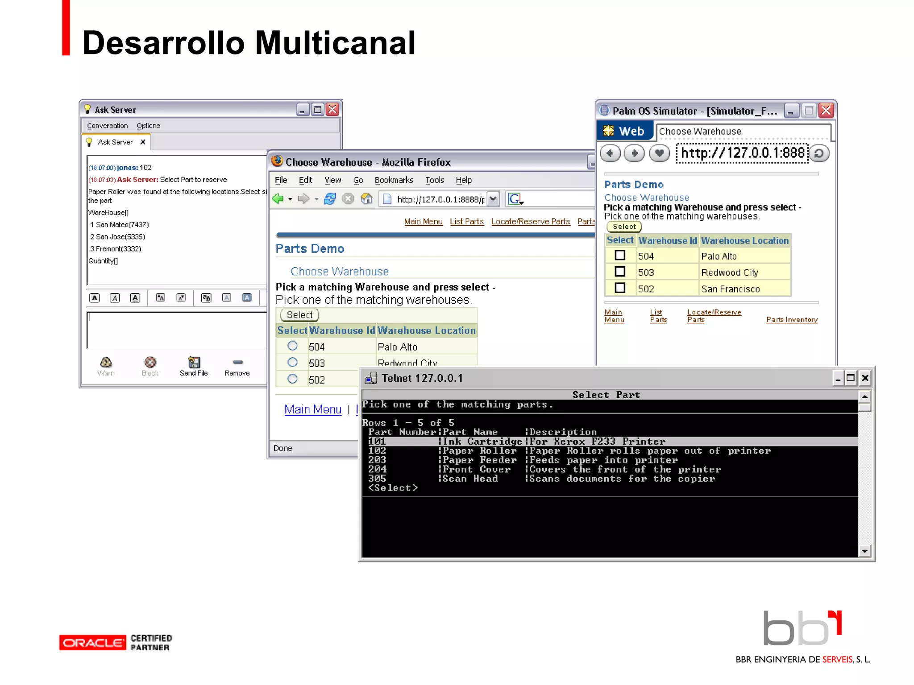
Task: Follow the List Parts link in Palm simulator
Action: point(658,316)
